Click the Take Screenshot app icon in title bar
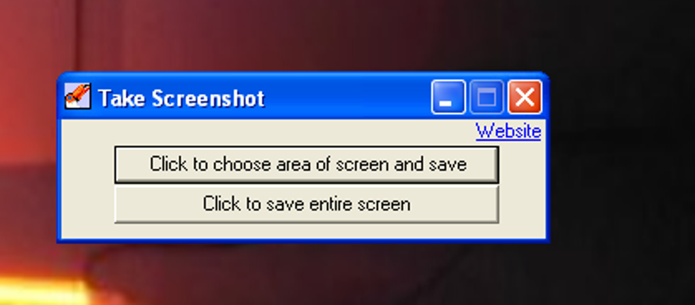This screenshot has height=305, width=695. pos(78,96)
